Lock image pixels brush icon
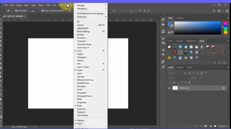 pyautogui.click(x=178, y=82)
